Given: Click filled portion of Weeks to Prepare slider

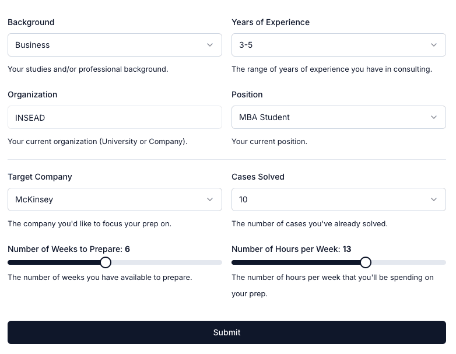Looking at the screenshot, I should (x=52, y=262).
